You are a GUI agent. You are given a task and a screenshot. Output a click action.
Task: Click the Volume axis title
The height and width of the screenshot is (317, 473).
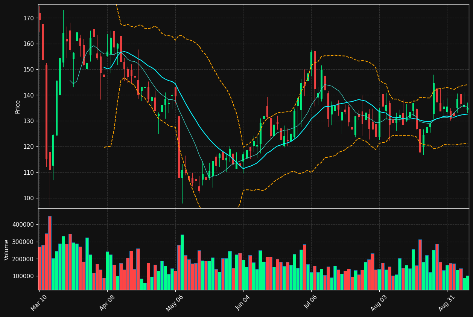click(x=7, y=250)
